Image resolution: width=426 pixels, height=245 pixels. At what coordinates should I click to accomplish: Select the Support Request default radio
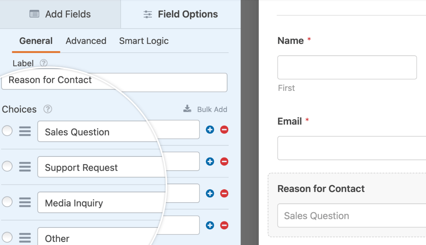coord(7,166)
